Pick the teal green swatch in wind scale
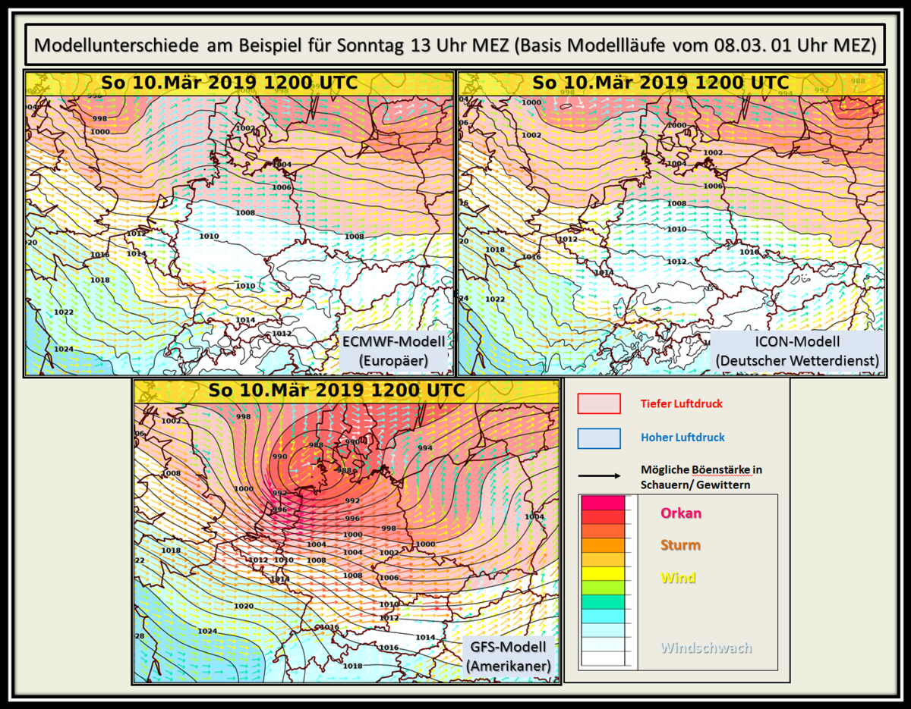911x709 pixels. click(x=602, y=602)
